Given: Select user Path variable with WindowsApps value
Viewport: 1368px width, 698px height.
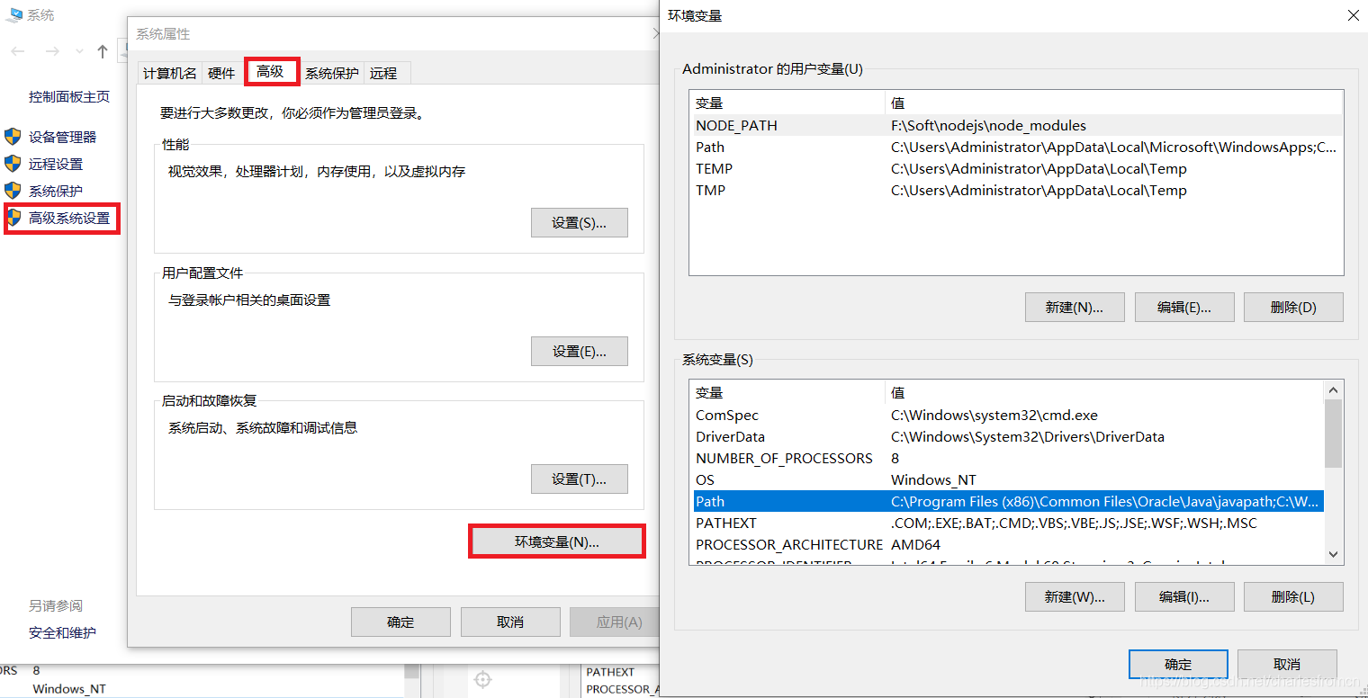Looking at the screenshot, I should [1016, 148].
